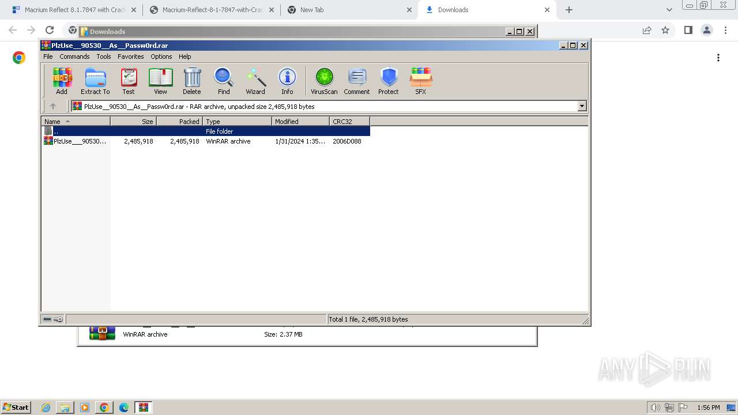Click the key password icon in status bar
Image resolution: width=738 pixels, height=415 pixels.
pyautogui.click(x=58, y=319)
